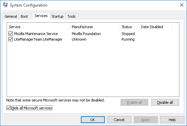Screen dimensions: 187x126
Task: Uncheck the LiteManagerTeam LiteManager checkbox
Action: coord(10,39)
